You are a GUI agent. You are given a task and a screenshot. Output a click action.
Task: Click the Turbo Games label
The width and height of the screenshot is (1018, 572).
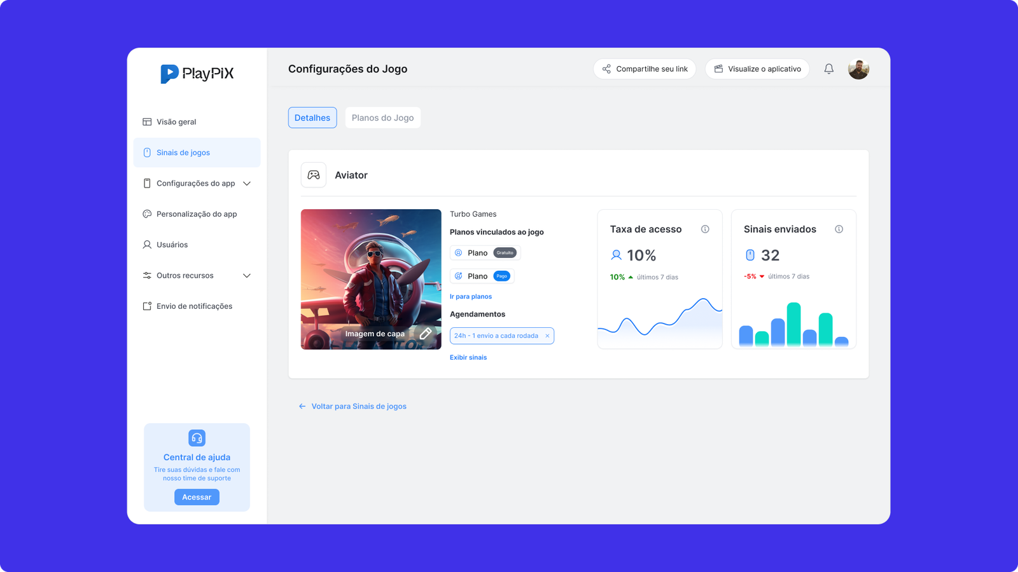pyautogui.click(x=473, y=214)
